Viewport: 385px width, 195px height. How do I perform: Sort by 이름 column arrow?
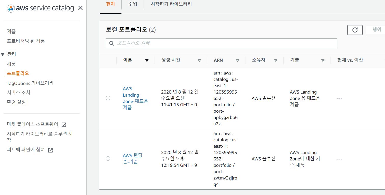(147, 61)
